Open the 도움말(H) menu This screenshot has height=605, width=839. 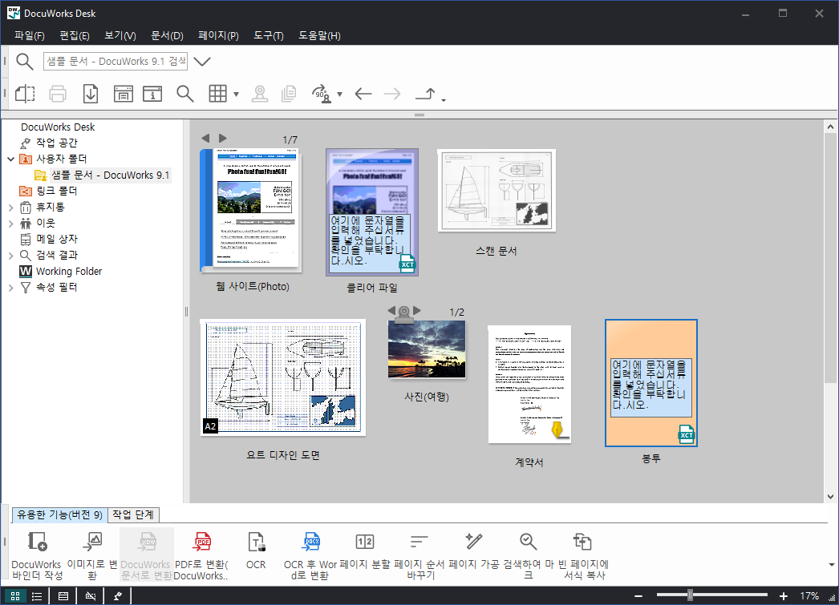[319, 36]
